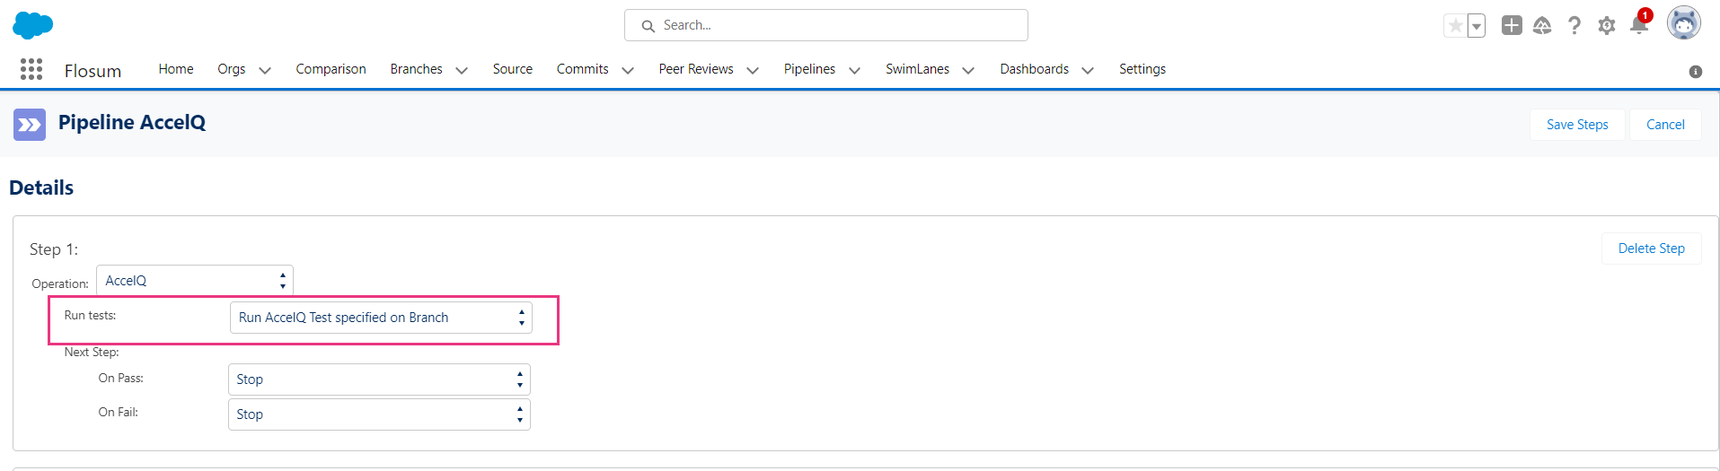
Task: Open the Run tests dropdown
Action: 381,318
